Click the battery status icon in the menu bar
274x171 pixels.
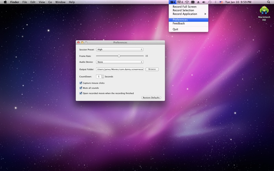(192, 2)
